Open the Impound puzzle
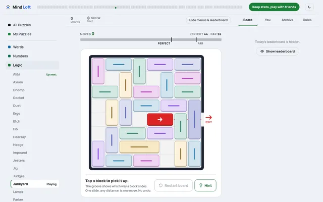Screen dimensions: 323x202 [x=20, y=153]
